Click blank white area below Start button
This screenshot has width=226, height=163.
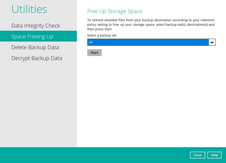151,100
